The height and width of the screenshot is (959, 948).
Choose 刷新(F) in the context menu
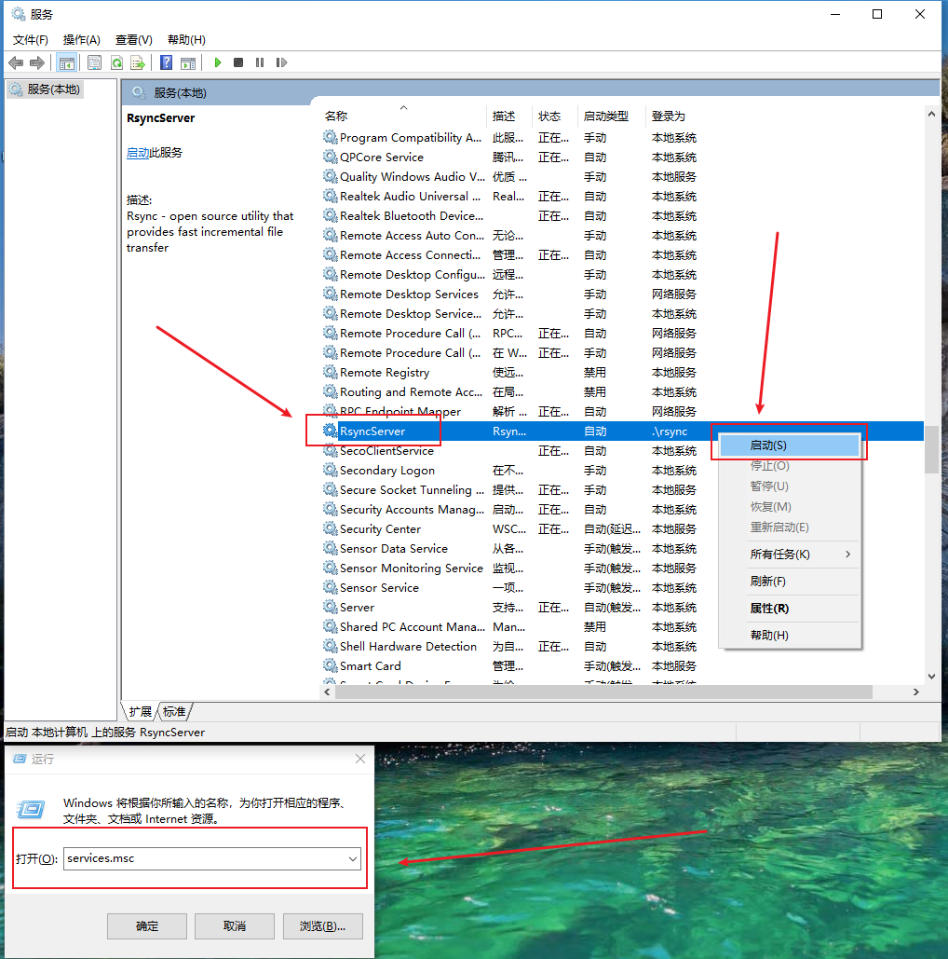pyautogui.click(x=790, y=581)
